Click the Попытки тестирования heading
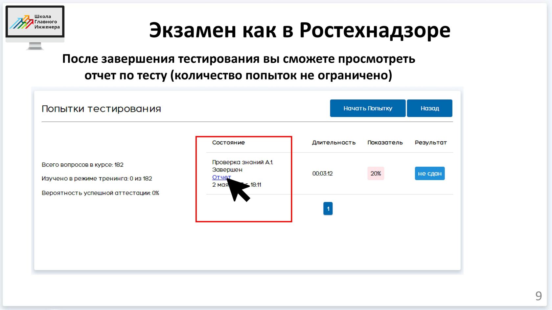The height and width of the screenshot is (310, 552). point(101,109)
